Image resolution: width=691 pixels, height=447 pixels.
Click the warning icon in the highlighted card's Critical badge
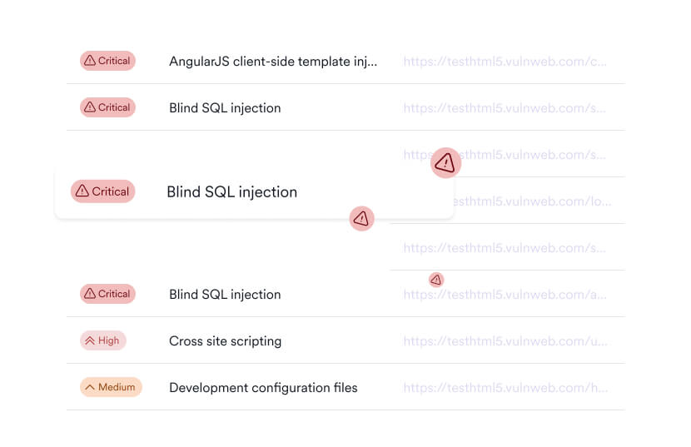coord(82,191)
